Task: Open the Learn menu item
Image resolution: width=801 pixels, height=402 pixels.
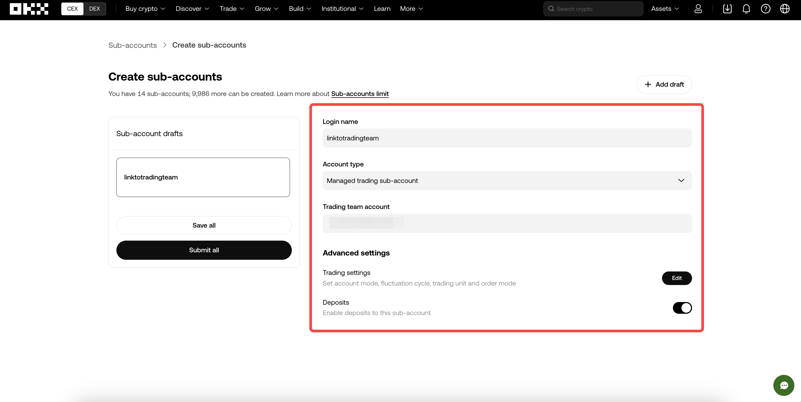Action: [382, 9]
